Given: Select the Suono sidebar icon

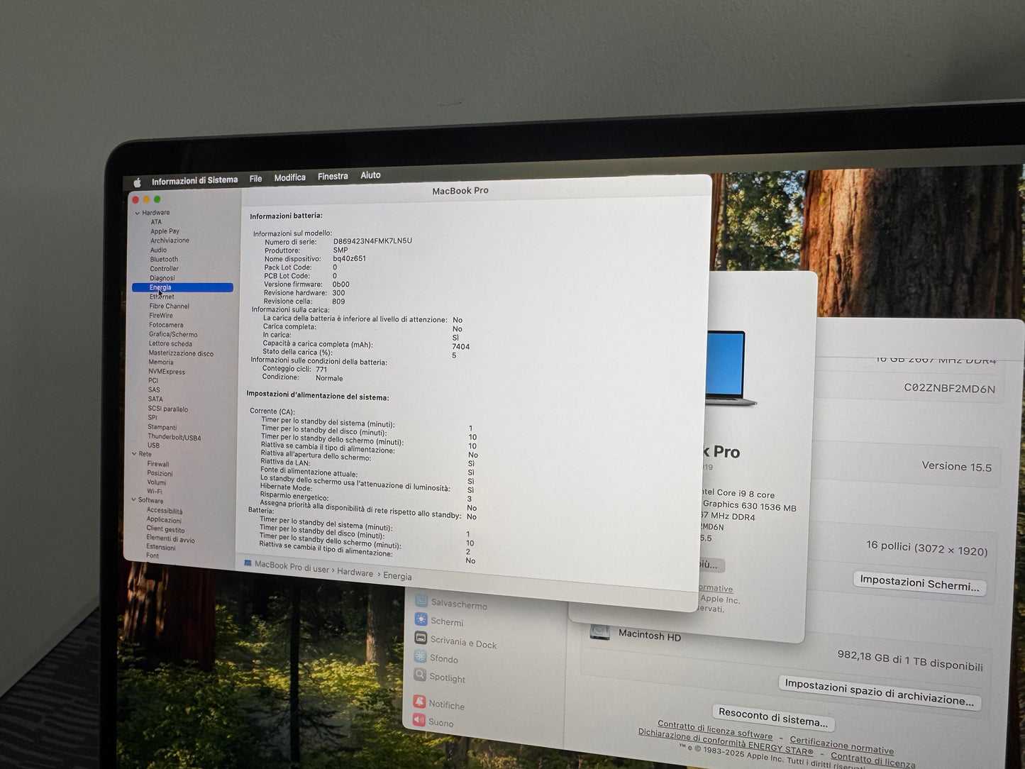Looking at the screenshot, I should click(419, 721).
